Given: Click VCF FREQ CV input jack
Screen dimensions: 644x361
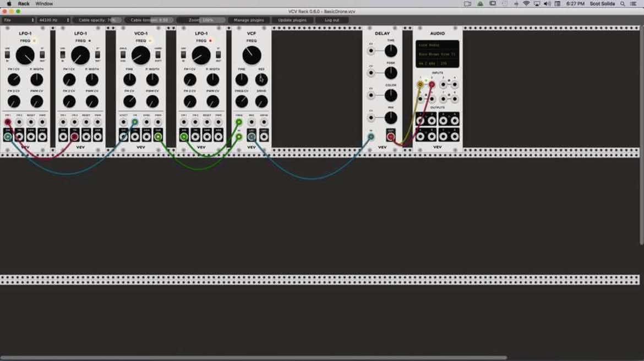Looking at the screenshot, I should point(239,122).
